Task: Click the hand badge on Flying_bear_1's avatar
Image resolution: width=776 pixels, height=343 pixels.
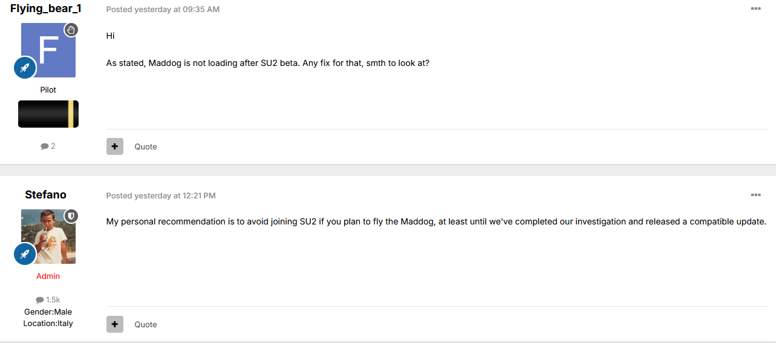Action: click(x=71, y=30)
